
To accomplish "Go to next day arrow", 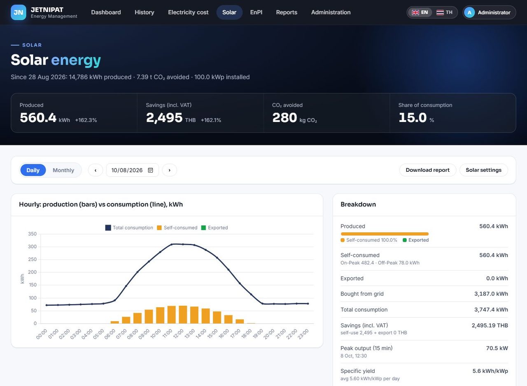I will [169, 170].
